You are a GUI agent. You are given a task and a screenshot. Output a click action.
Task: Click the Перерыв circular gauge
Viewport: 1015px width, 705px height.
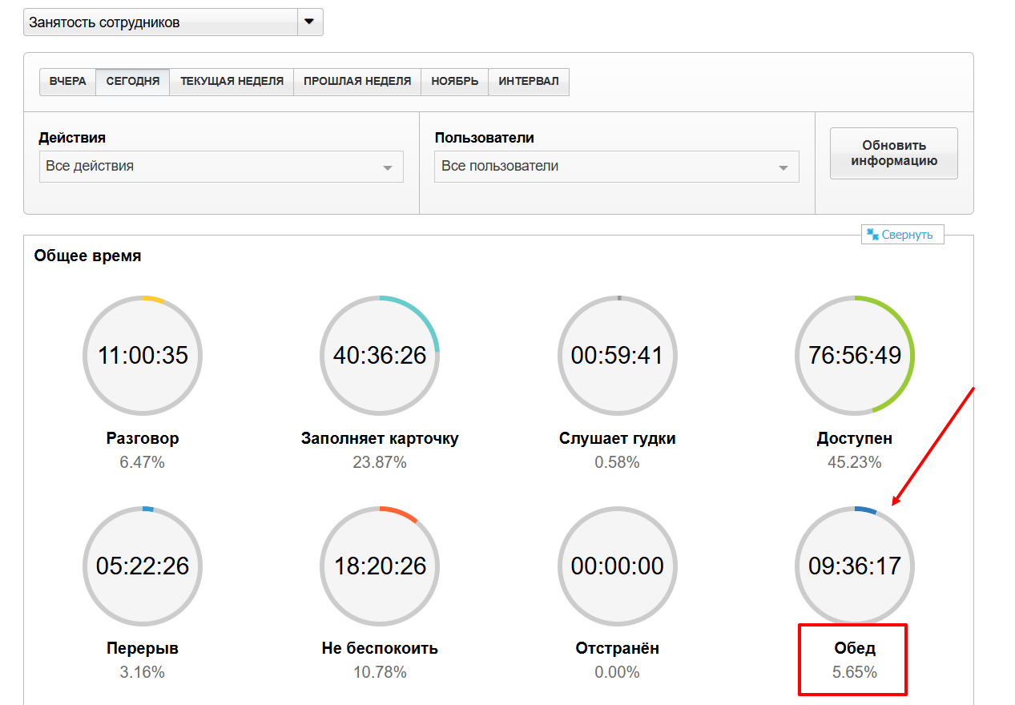[x=143, y=566]
